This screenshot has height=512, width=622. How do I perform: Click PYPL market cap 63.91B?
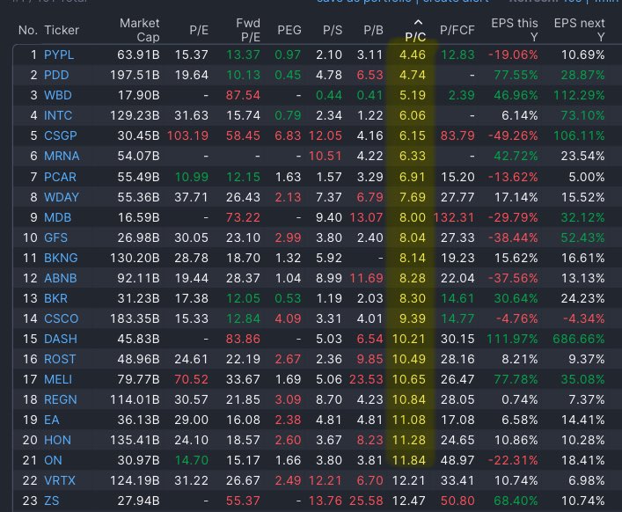pos(138,55)
